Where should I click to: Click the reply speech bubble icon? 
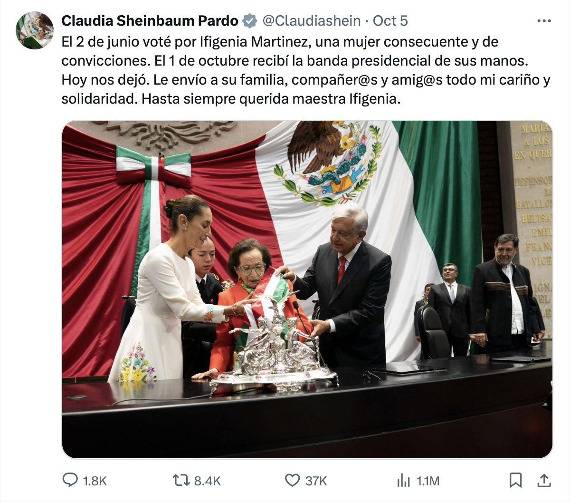[x=70, y=480]
